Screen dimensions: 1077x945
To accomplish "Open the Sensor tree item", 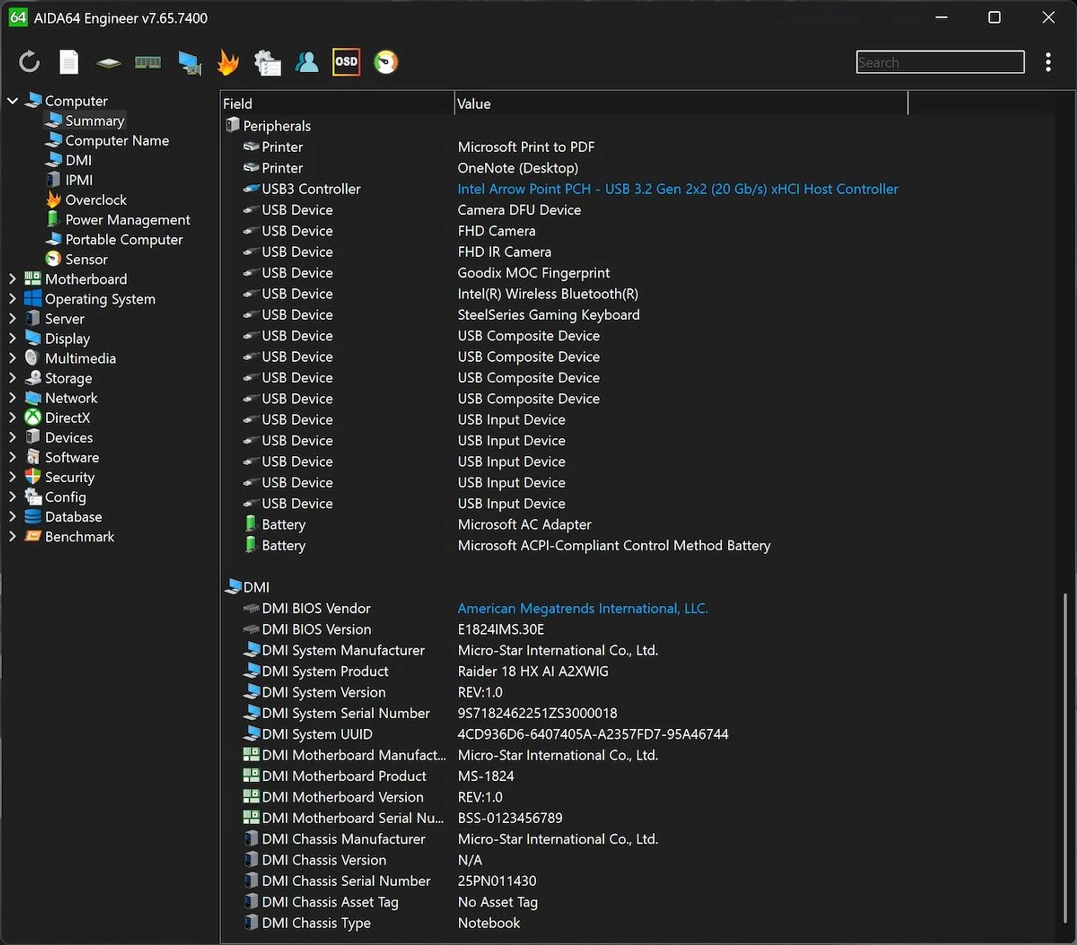I will [76, 259].
